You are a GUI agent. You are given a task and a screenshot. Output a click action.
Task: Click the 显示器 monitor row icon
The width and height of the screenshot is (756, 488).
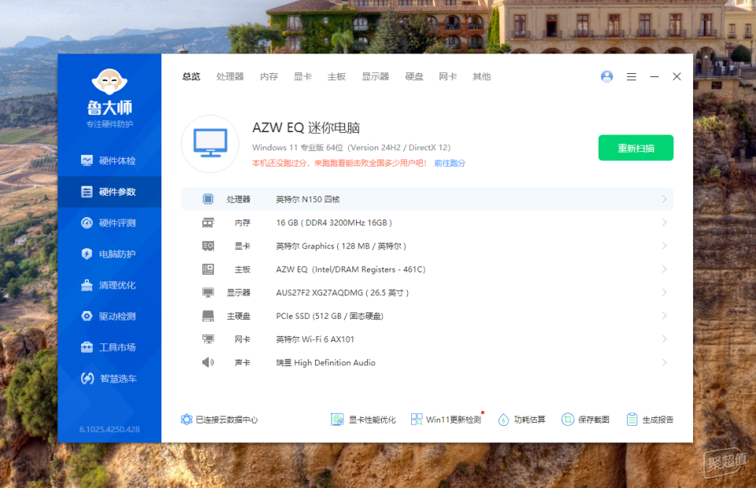[x=208, y=293]
